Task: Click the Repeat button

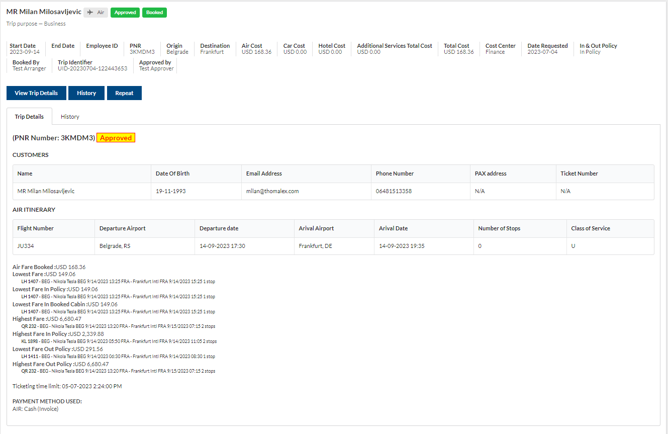Action: [x=124, y=93]
